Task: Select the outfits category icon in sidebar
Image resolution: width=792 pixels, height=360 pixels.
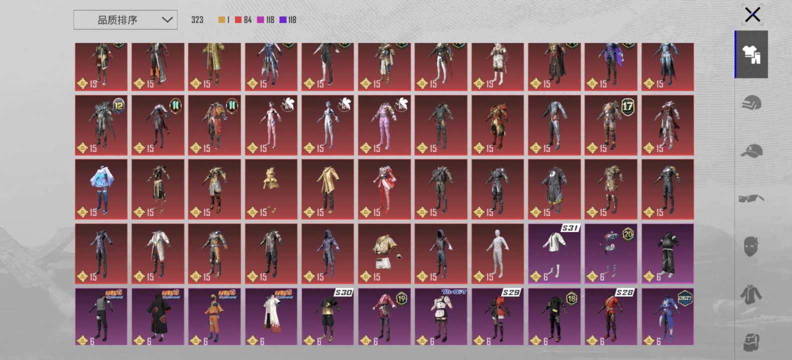Action: click(x=751, y=54)
